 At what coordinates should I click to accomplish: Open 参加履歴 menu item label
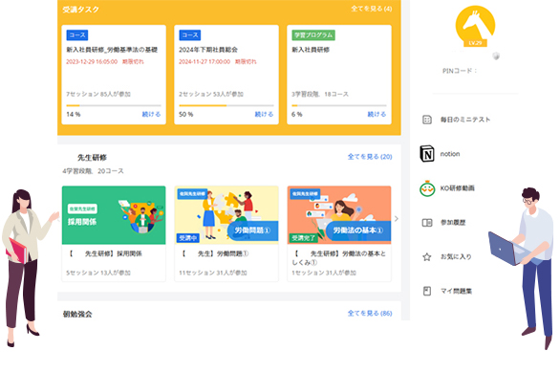[453, 223]
